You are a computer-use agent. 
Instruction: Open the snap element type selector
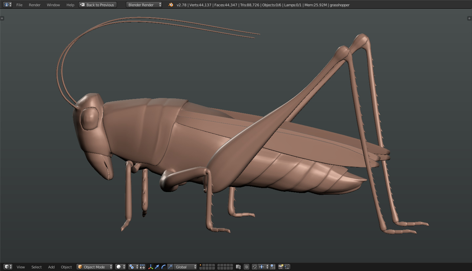coord(264,267)
